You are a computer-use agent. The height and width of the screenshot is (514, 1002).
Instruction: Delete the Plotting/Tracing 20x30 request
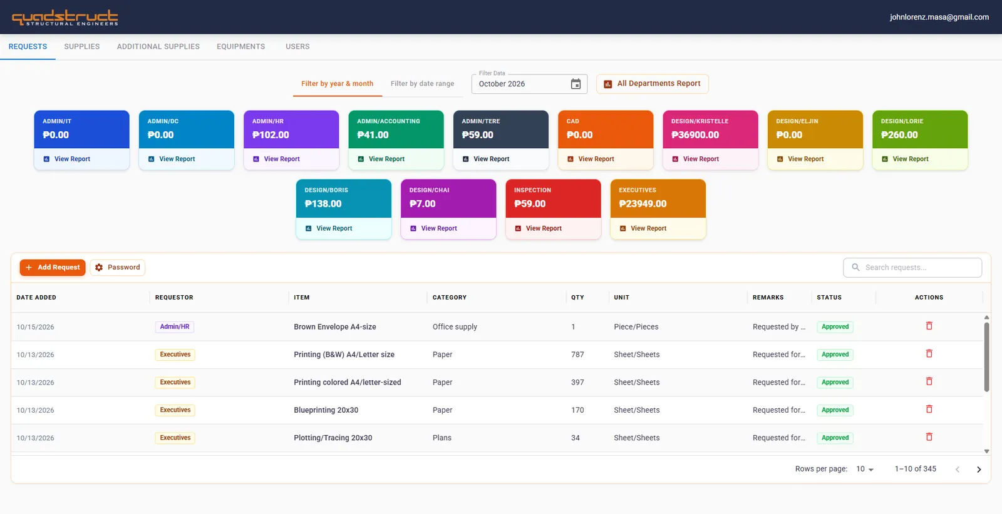click(x=929, y=437)
